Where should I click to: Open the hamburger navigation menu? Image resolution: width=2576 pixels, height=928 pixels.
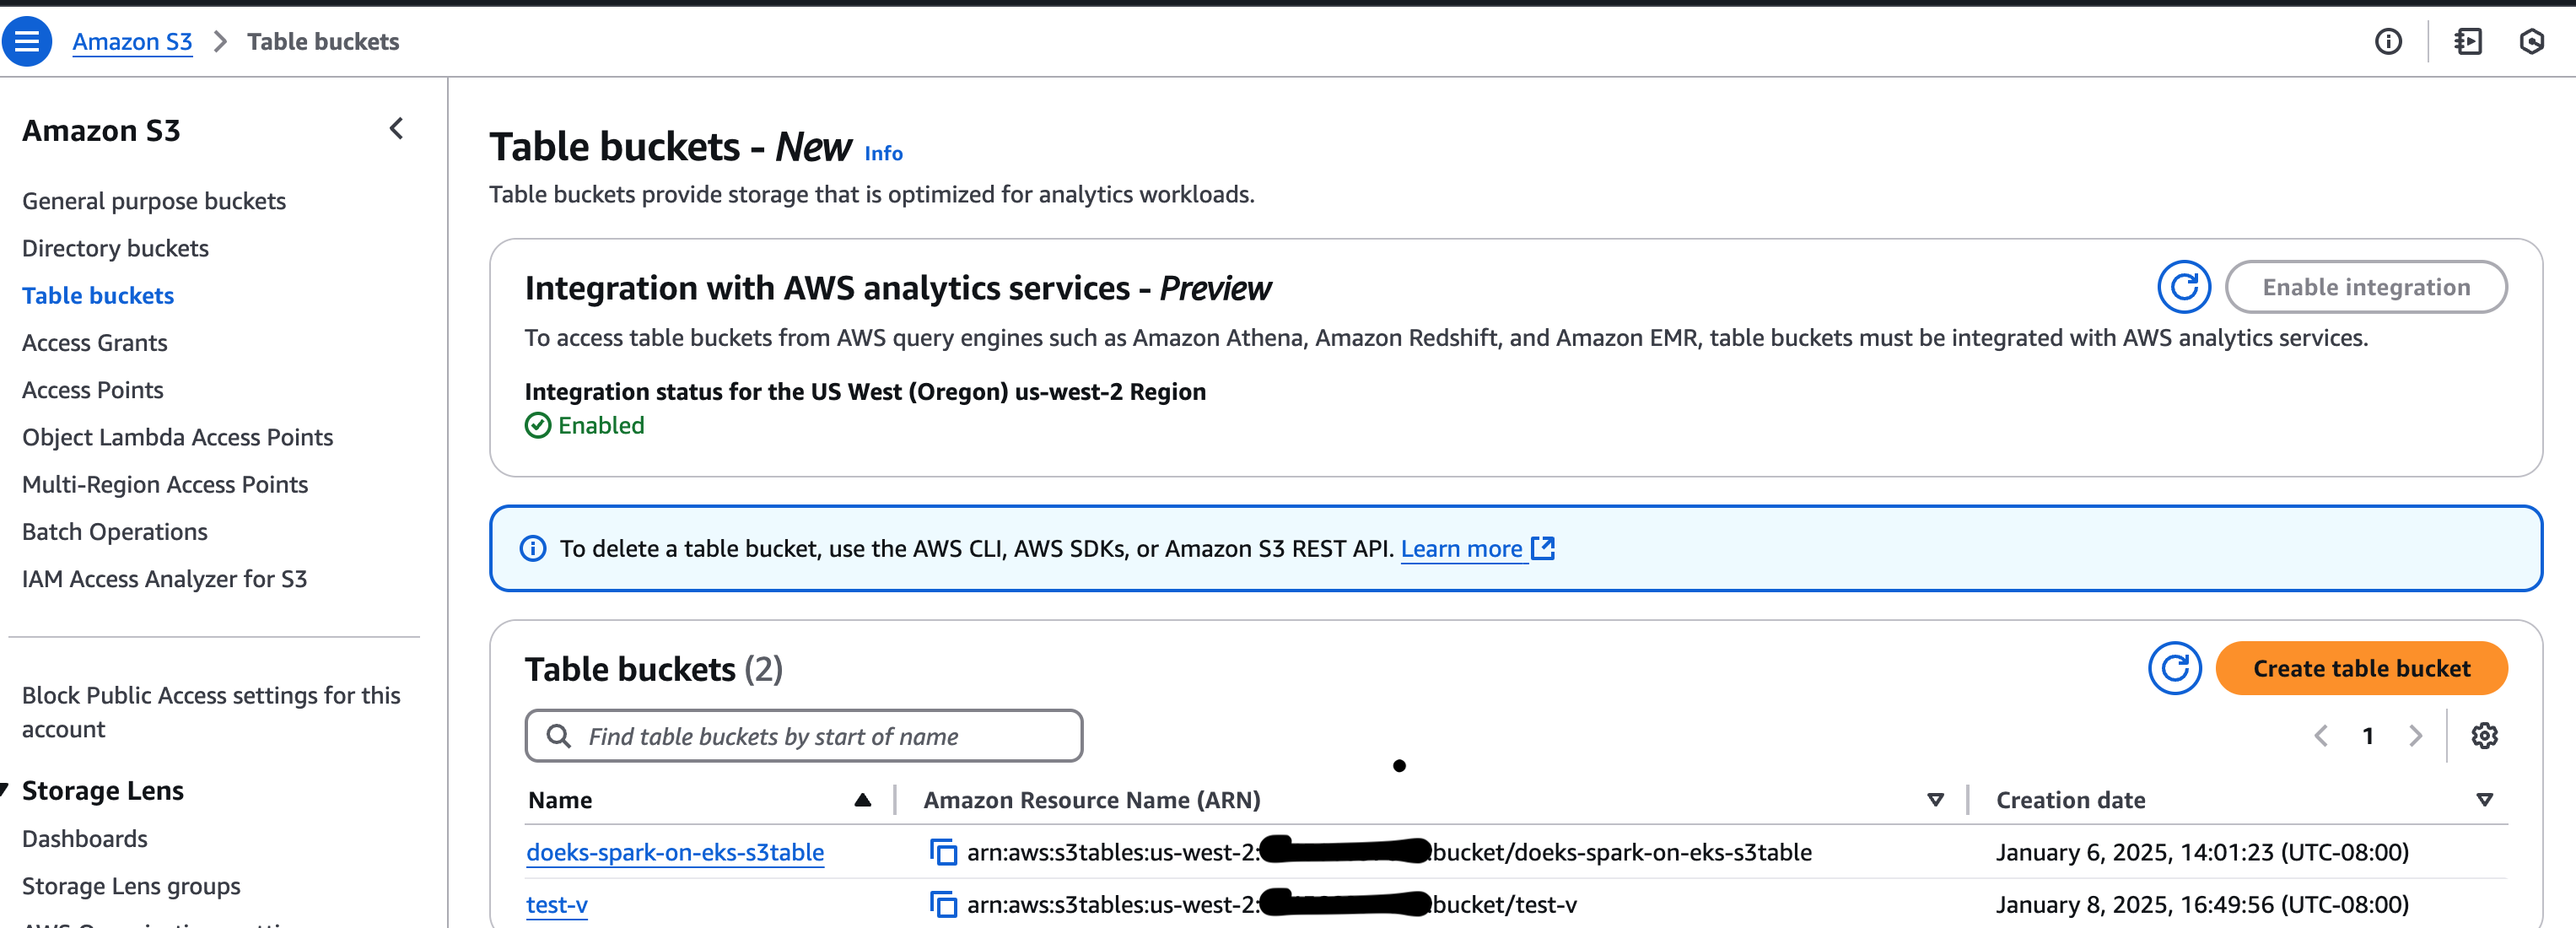coord(27,41)
